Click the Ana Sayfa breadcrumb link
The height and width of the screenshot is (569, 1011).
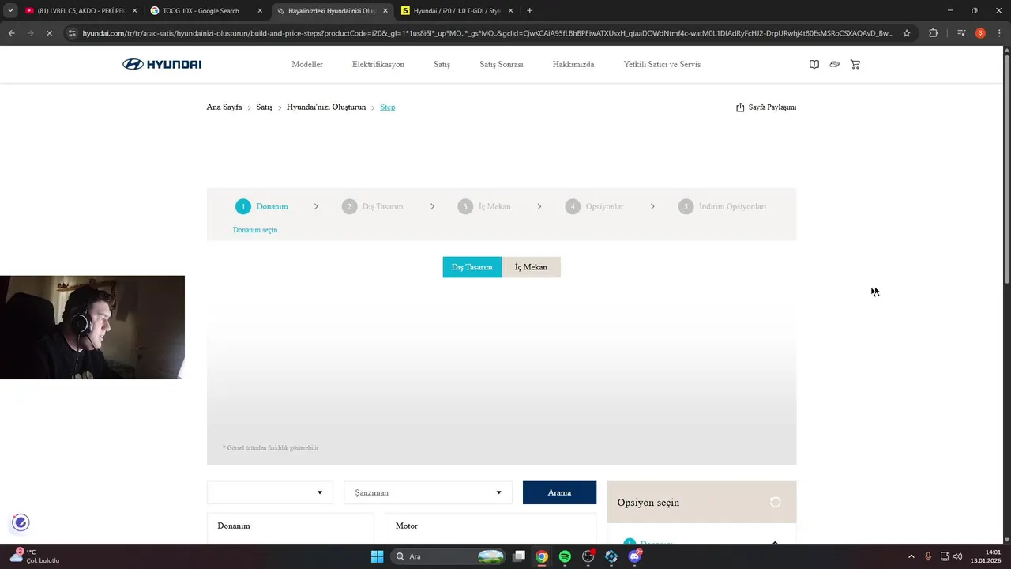pyautogui.click(x=224, y=107)
